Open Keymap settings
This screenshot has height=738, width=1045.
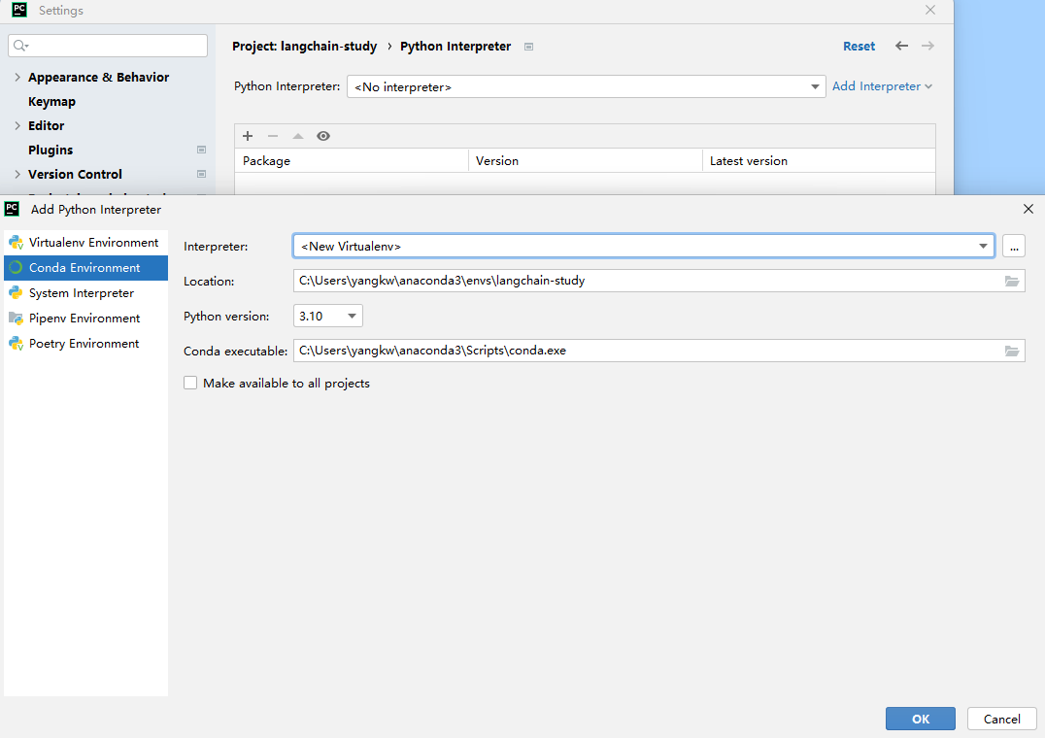click(52, 102)
